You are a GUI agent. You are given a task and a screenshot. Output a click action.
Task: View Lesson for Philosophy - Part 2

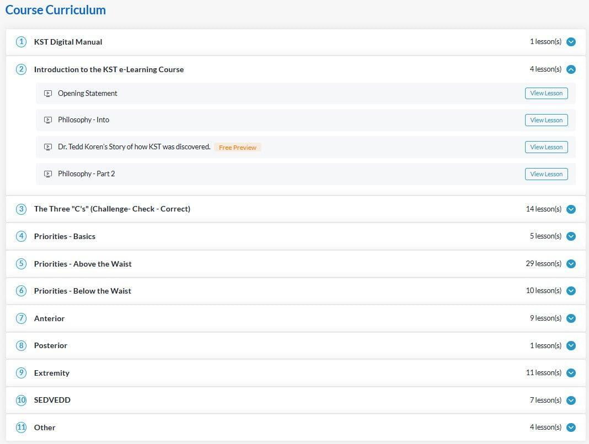[546, 174]
